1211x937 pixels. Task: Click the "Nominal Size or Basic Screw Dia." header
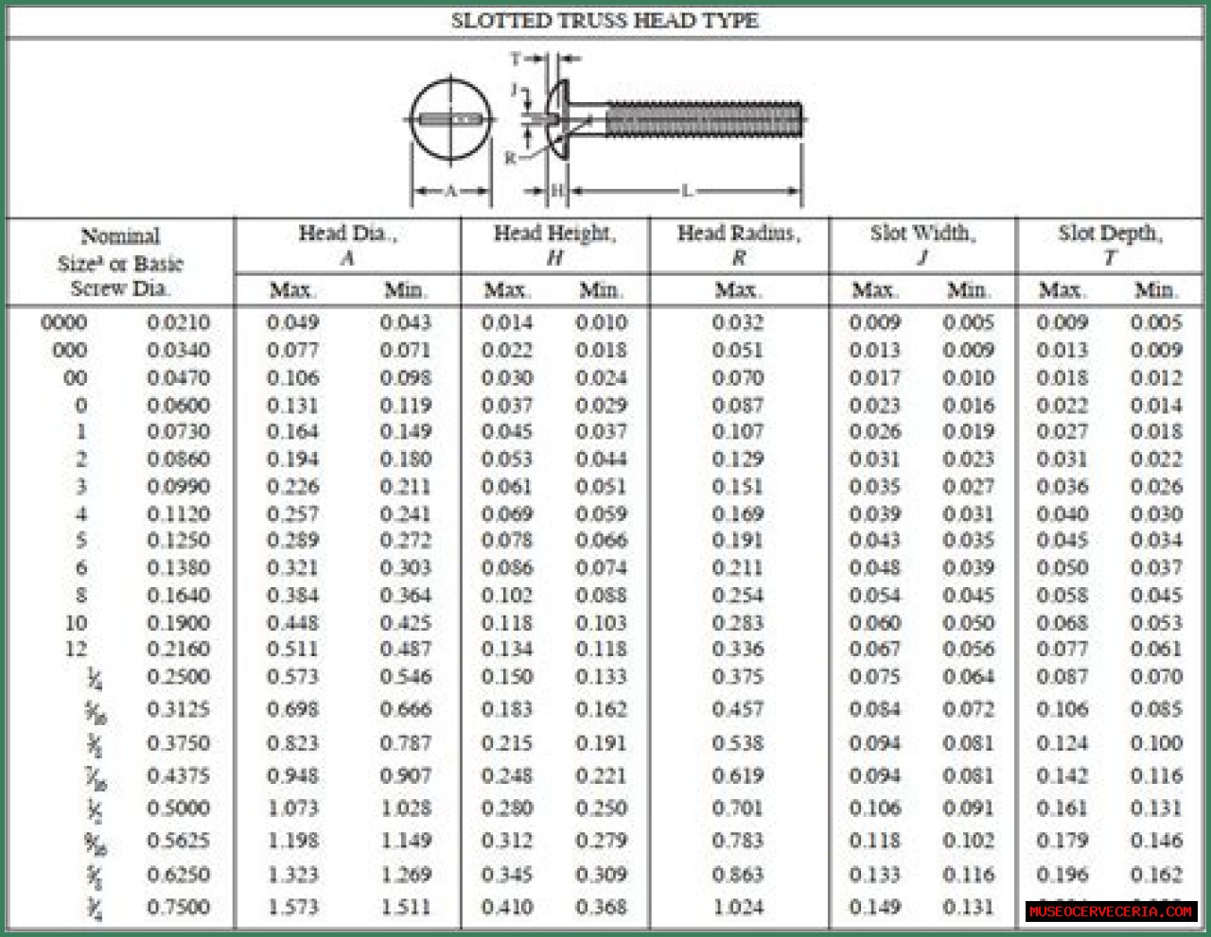pos(120,262)
